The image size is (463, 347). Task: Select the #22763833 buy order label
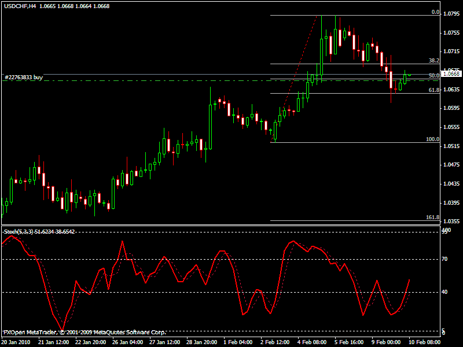point(24,77)
